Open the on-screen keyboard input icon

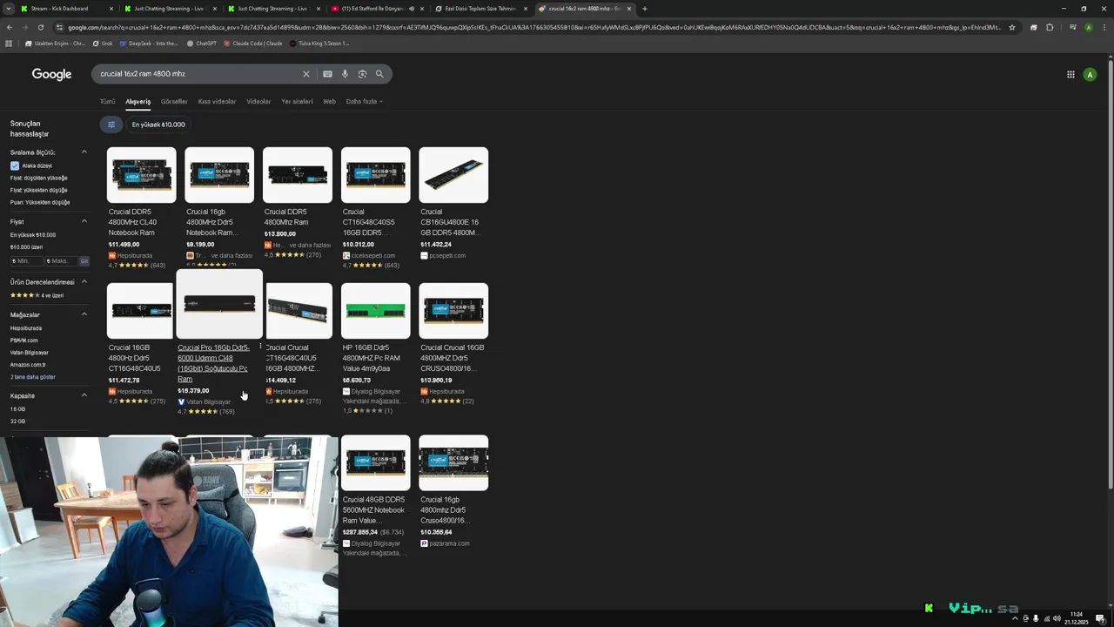(x=327, y=74)
